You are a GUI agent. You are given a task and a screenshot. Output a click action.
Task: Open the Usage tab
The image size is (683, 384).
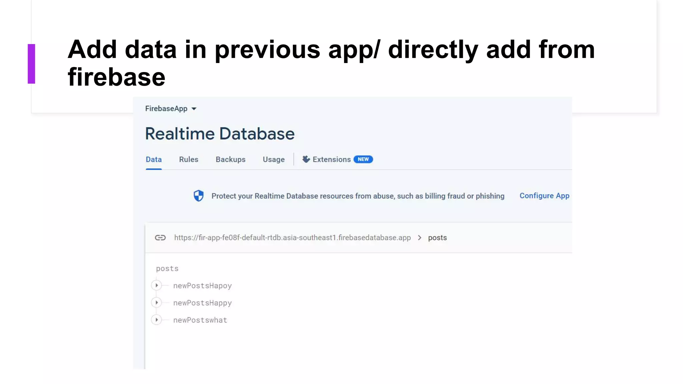(x=274, y=159)
